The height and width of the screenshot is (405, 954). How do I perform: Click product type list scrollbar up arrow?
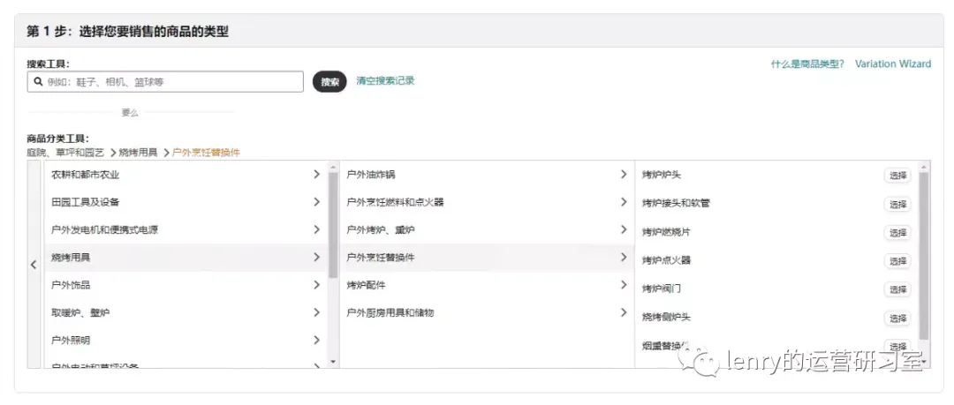click(x=924, y=166)
